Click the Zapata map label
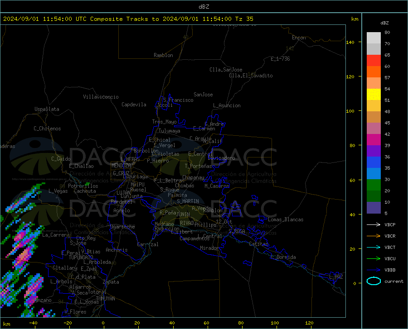This screenshot has height=329, width=408. point(111,282)
